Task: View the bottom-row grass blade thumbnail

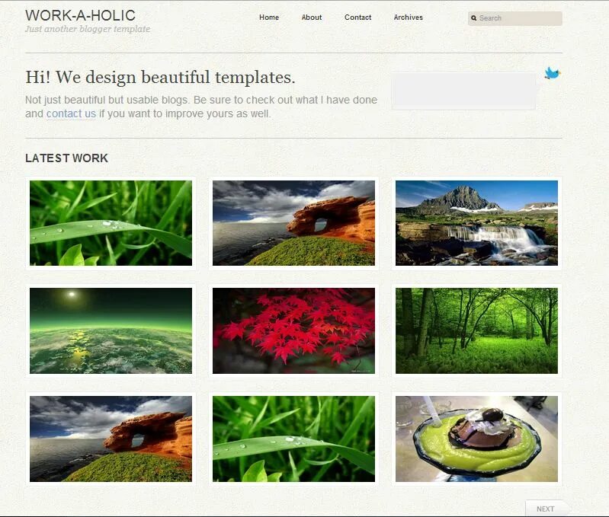Action: [x=293, y=439]
